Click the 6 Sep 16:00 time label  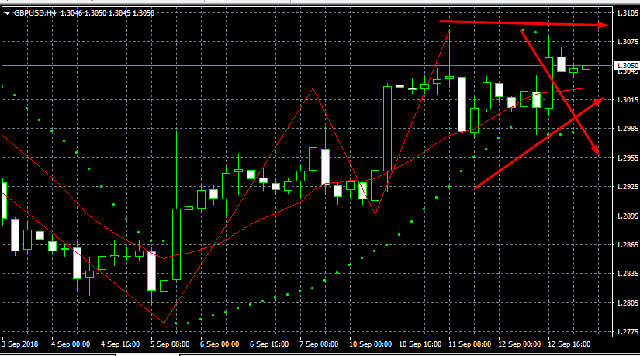tap(269, 344)
